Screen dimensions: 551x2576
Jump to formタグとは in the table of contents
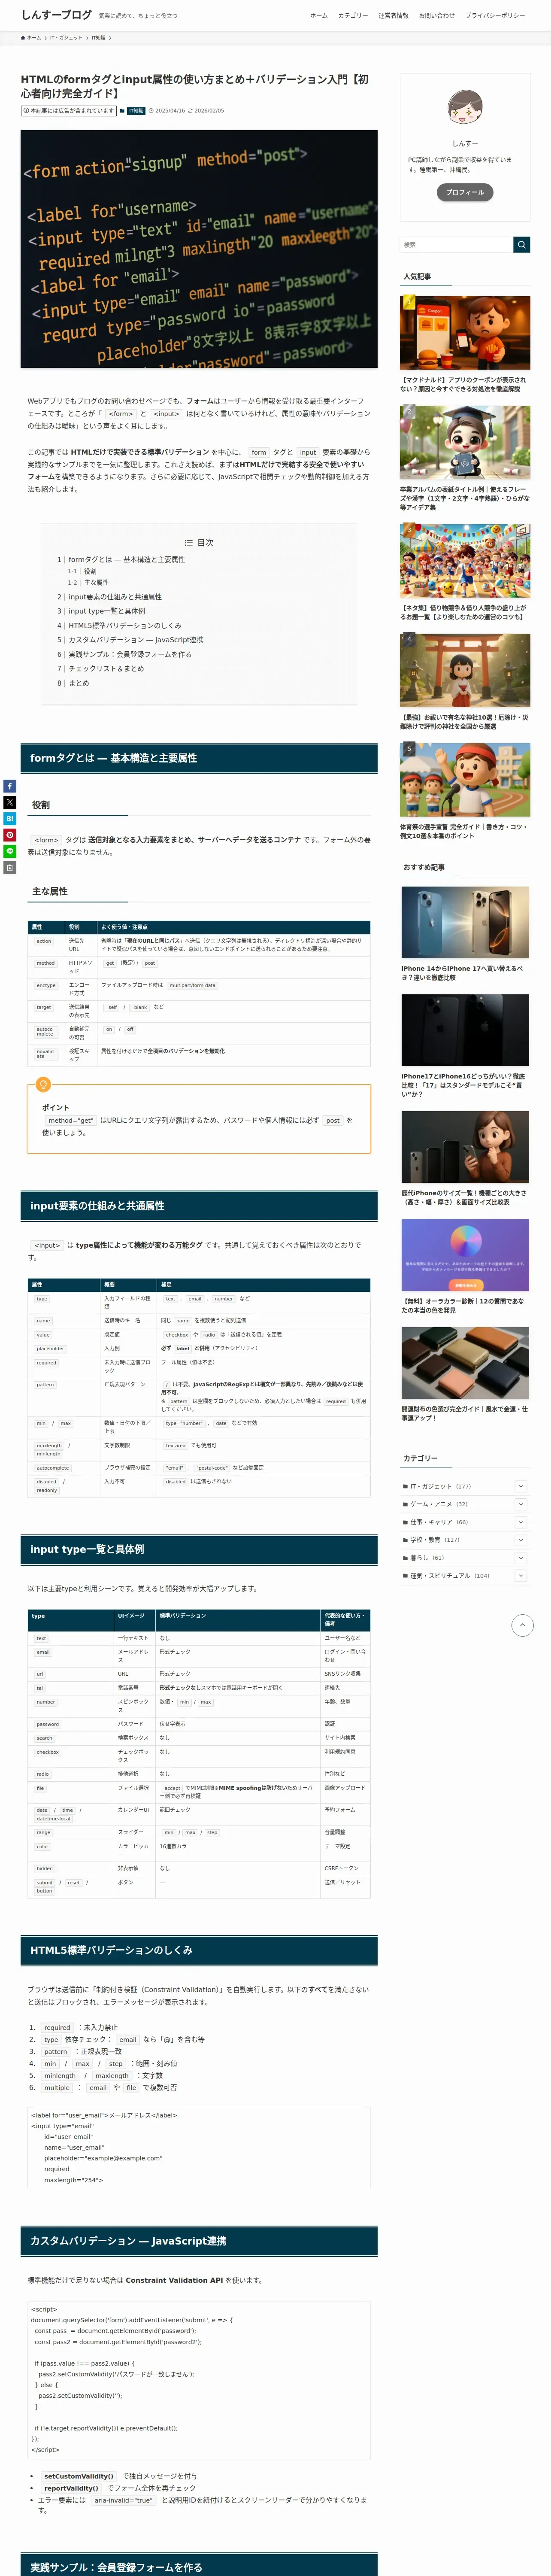point(126,560)
